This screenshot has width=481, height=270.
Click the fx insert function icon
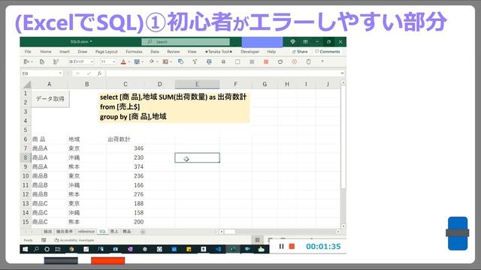point(99,73)
